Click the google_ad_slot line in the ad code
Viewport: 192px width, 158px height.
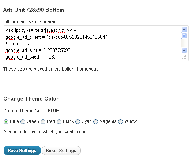click(39, 50)
